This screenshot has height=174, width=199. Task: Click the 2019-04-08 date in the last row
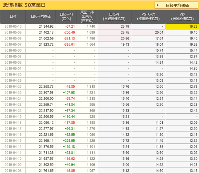[13, 170]
